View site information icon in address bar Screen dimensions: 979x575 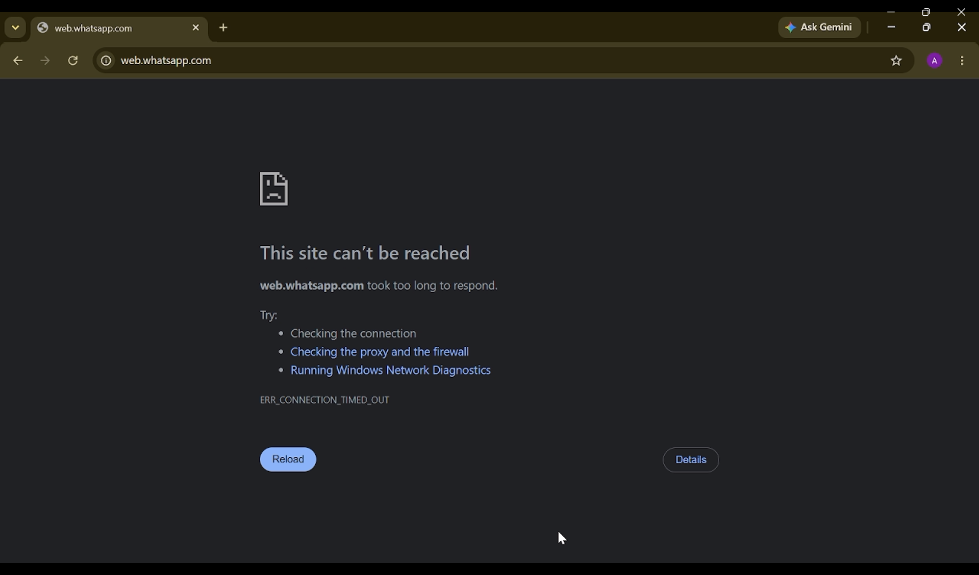(x=106, y=61)
